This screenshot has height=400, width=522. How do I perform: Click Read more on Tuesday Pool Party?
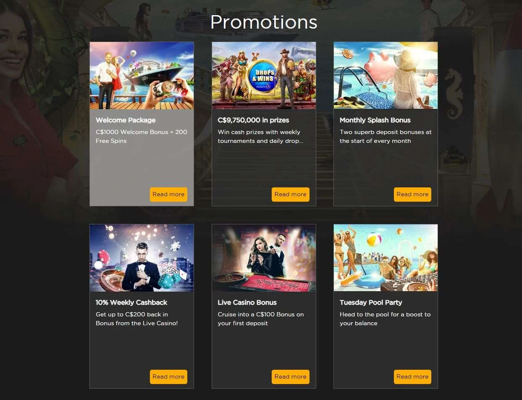[x=412, y=377]
